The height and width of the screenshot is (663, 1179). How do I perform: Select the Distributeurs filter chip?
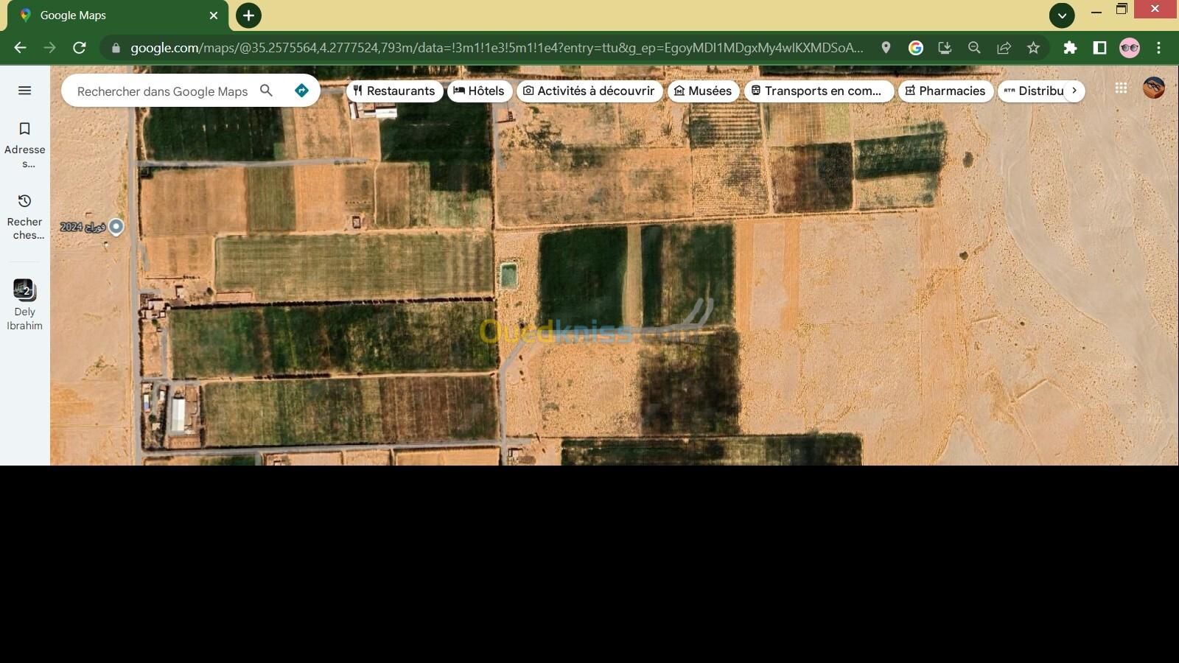(x=1035, y=91)
